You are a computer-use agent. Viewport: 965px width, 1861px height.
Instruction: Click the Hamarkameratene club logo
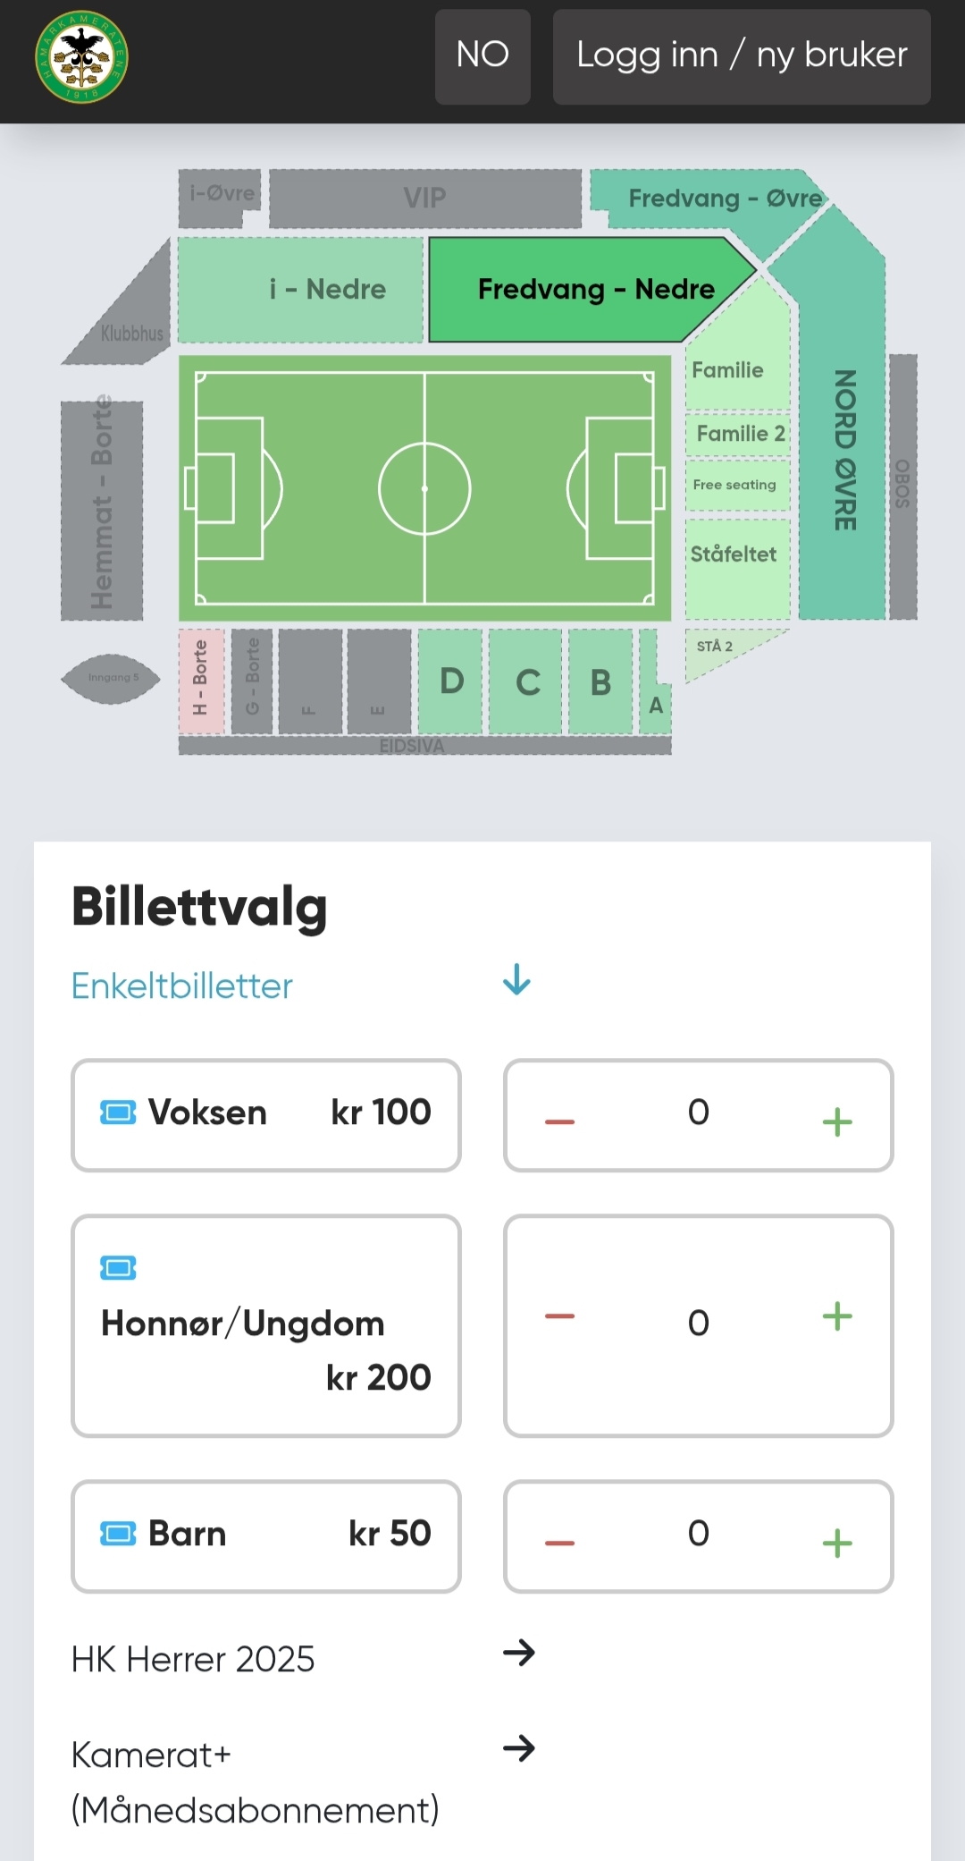81,57
